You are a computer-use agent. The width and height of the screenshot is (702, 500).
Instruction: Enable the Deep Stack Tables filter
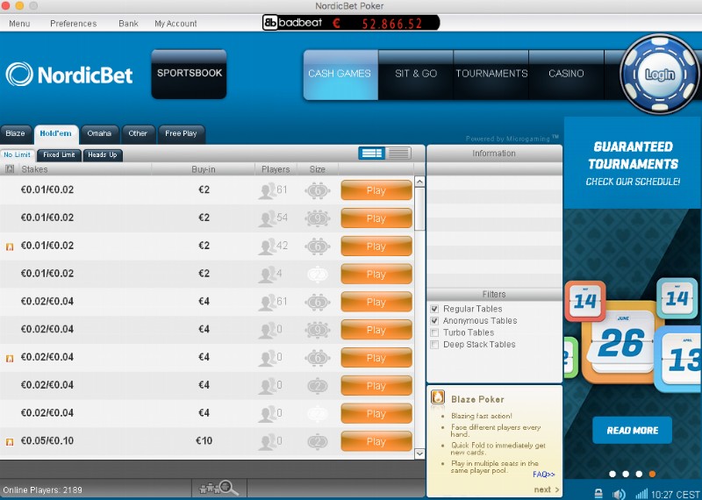(434, 345)
